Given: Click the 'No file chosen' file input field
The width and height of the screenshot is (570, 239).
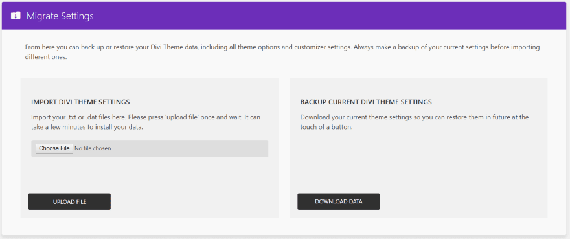Looking at the screenshot, I should click(x=150, y=148).
